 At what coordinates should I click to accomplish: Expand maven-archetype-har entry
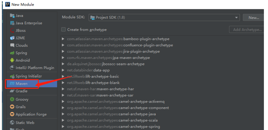63,89
